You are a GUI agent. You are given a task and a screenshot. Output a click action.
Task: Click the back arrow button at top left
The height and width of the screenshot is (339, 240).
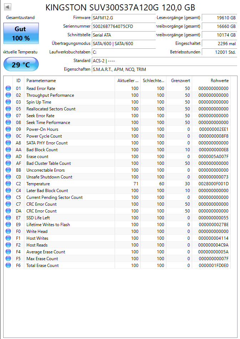click(7, 7)
